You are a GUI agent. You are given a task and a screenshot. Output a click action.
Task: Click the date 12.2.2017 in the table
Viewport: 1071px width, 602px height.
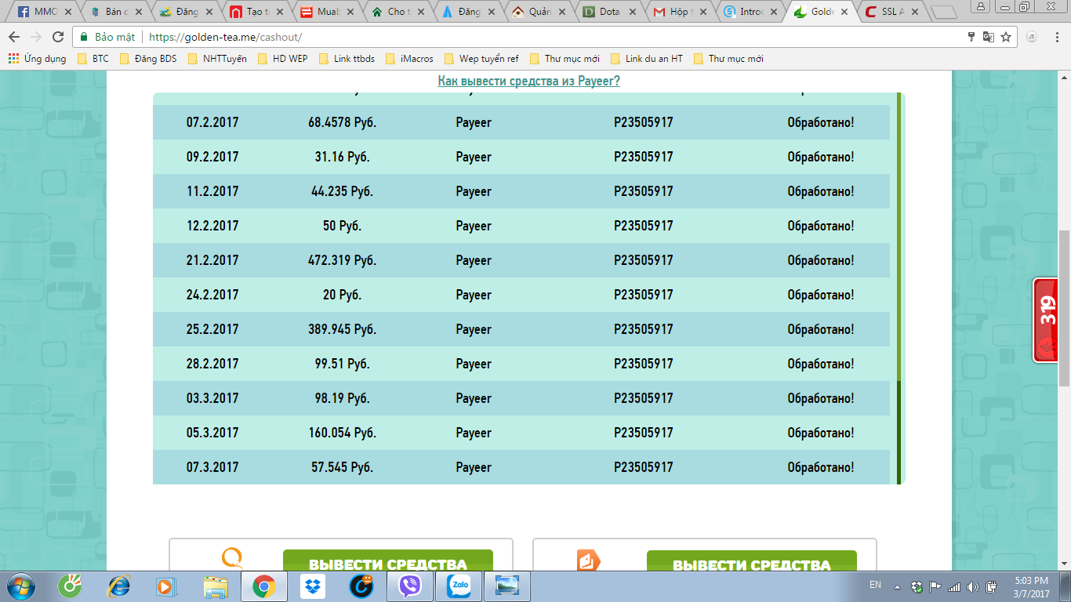point(212,226)
